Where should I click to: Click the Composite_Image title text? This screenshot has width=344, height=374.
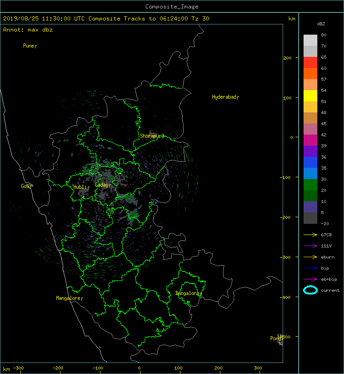[172, 7]
